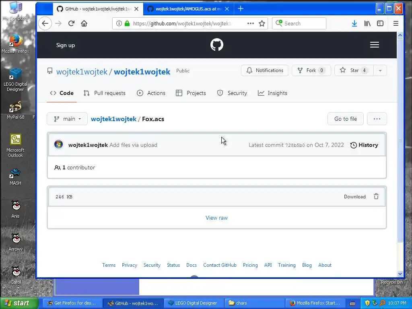
Task: Open the Library icon in Firefox toolbar
Action: 367,23
